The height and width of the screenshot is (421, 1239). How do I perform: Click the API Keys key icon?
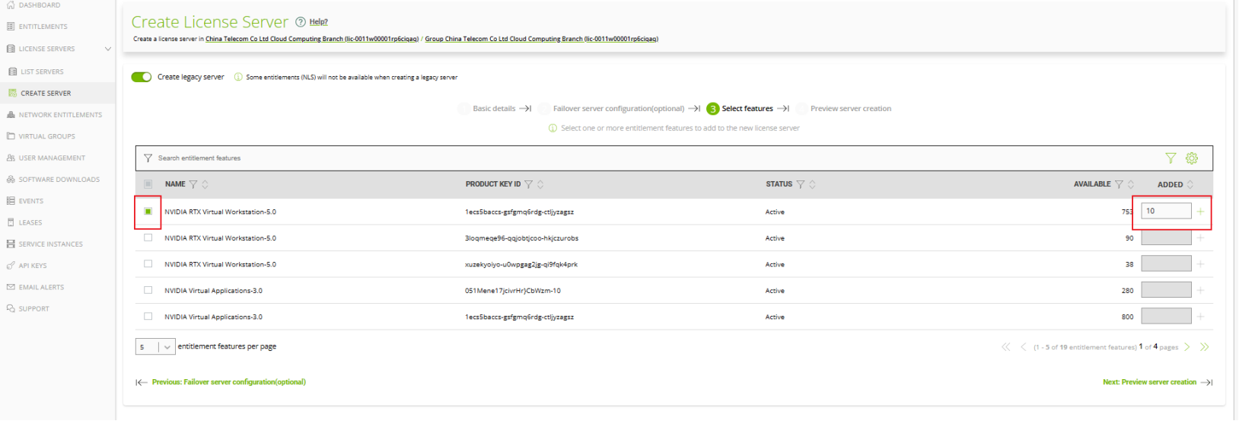(x=11, y=266)
